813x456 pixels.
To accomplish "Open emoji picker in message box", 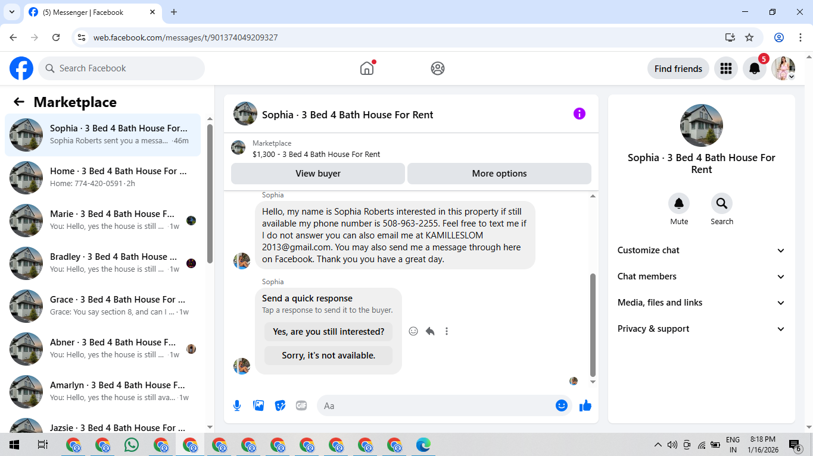I will coord(561,405).
